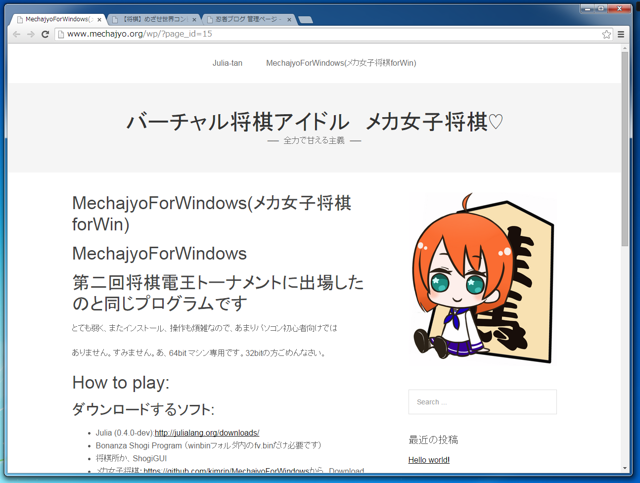Screen dimensions: 640x483
Task: Click the heading MechajyoForWindows(メカ女子将棋 forWin)
Action: tap(212, 214)
